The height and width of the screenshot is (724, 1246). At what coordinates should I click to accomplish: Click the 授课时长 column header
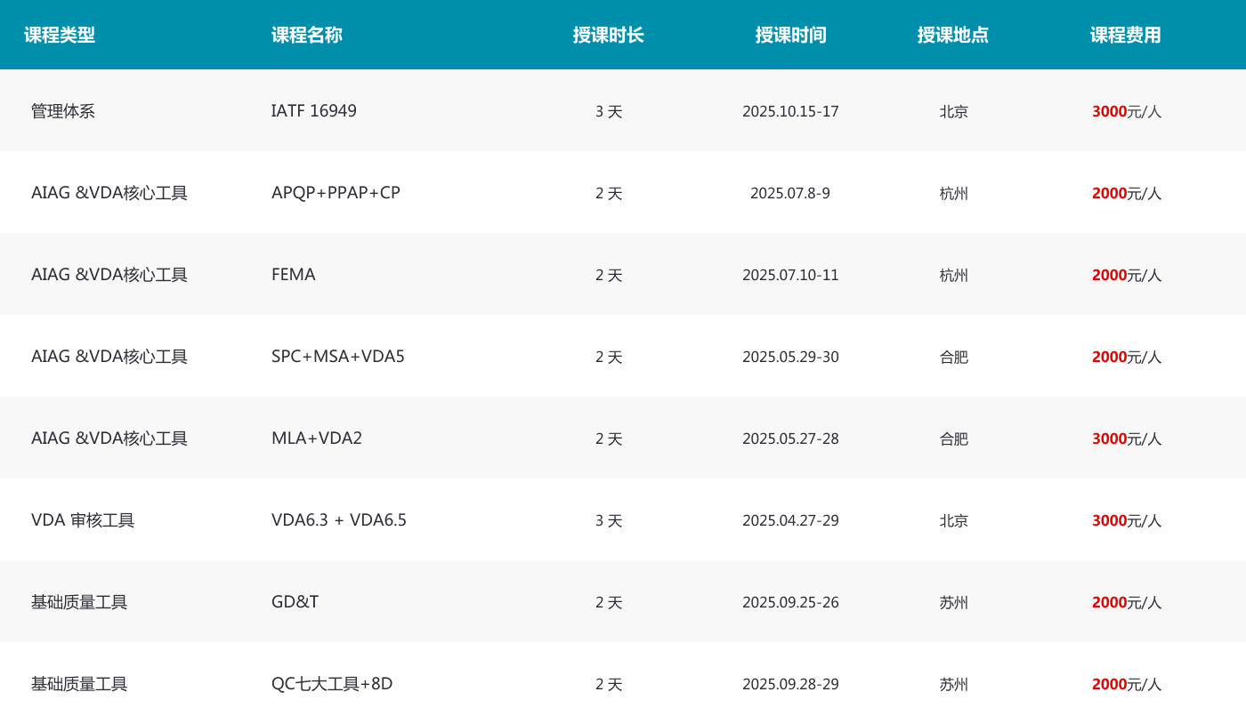tap(609, 35)
